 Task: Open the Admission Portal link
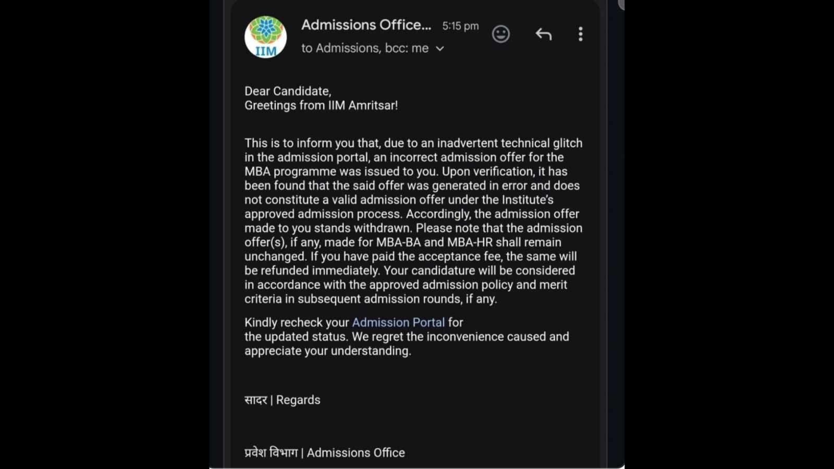coord(398,323)
